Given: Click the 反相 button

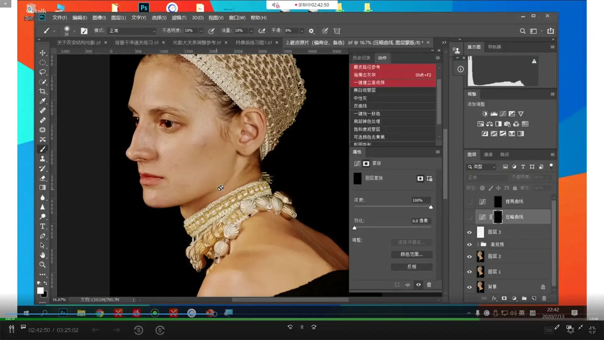Looking at the screenshot, I should point(411,267).
